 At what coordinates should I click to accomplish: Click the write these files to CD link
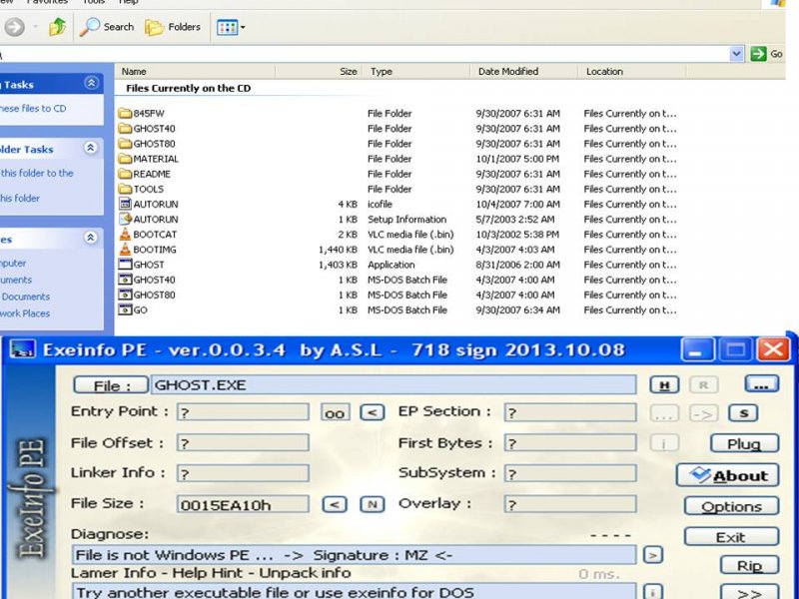coord(33,109)
